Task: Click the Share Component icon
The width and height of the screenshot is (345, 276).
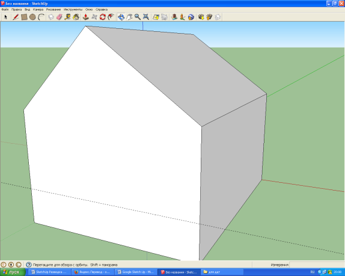Action: (218, 17)
